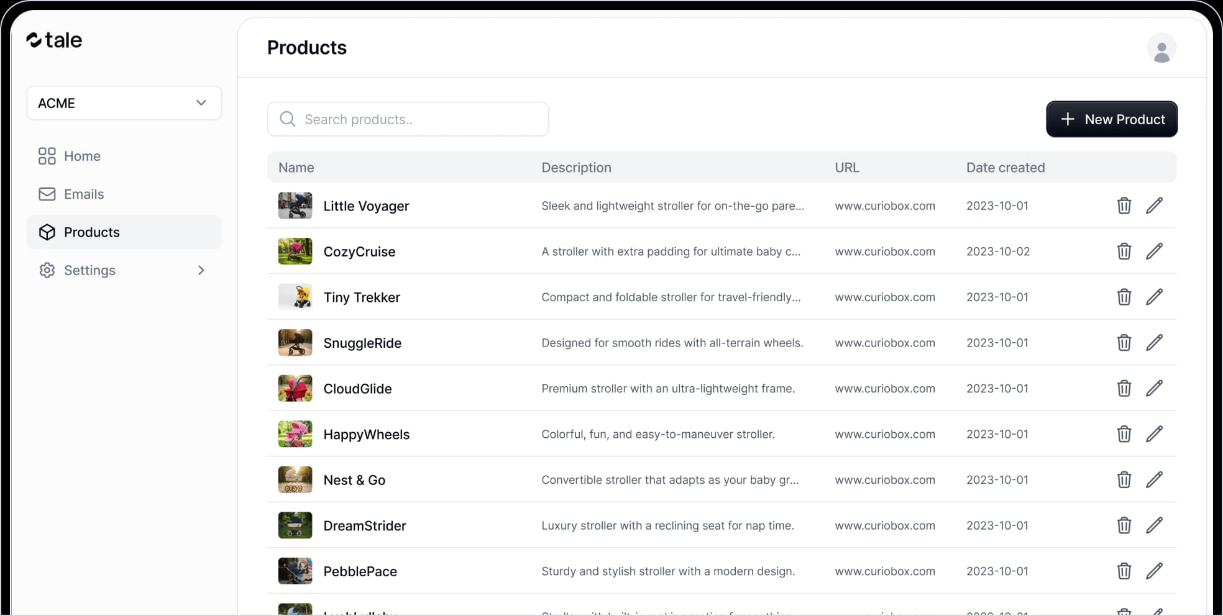This screenshot has width=1223, height=616.
Task: Select the CloudGlide product name
Action: click(x=357, y=389)
